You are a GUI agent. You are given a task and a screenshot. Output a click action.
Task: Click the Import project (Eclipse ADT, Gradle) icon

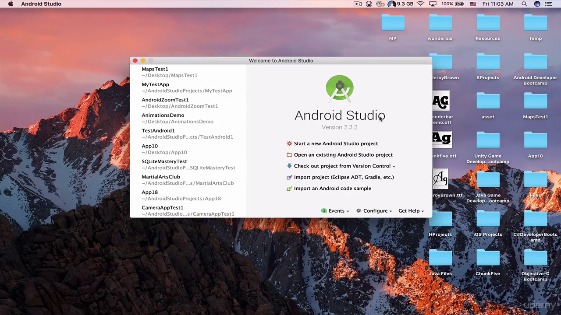(289, 177)
